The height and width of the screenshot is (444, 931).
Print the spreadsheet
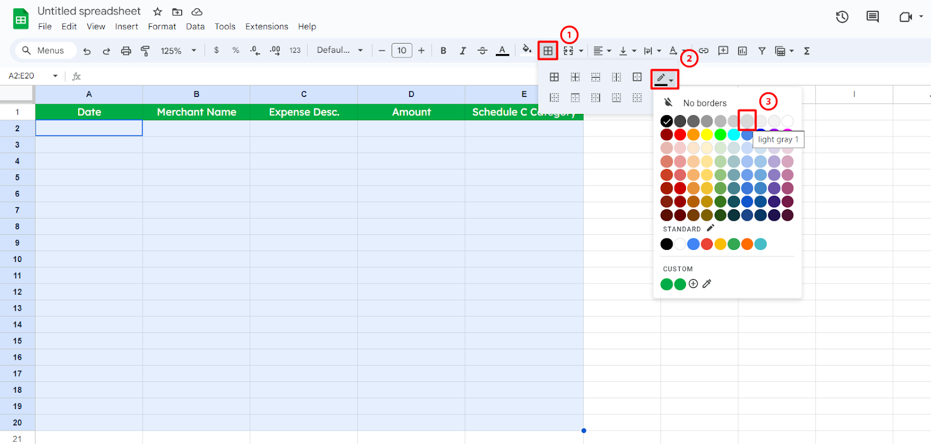tap(126, 51)
